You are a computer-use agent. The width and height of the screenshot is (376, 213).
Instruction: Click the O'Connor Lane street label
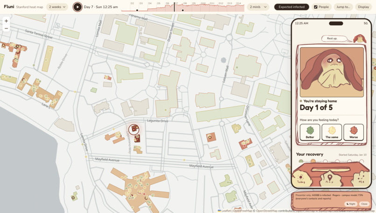pyautogui.click(x=248, y=116)
